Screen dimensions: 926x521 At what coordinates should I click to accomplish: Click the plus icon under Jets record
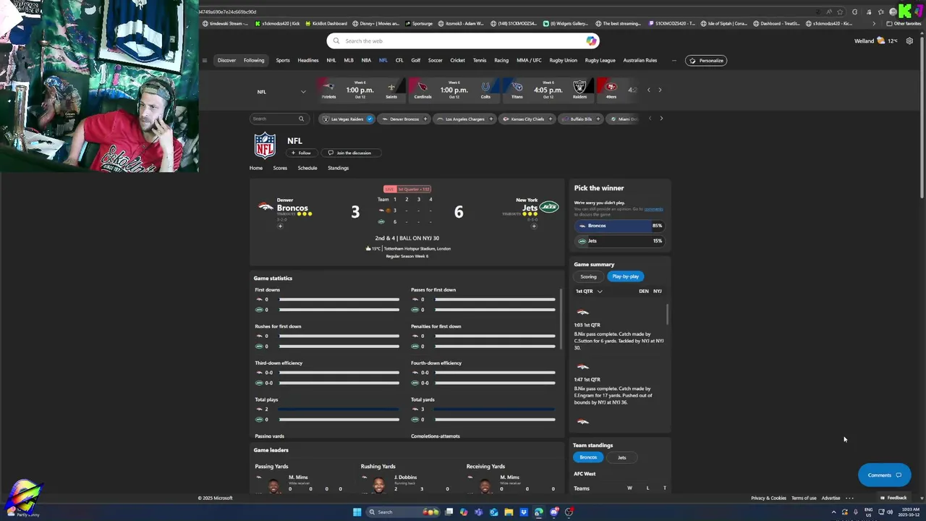click(x=534, y=226)
